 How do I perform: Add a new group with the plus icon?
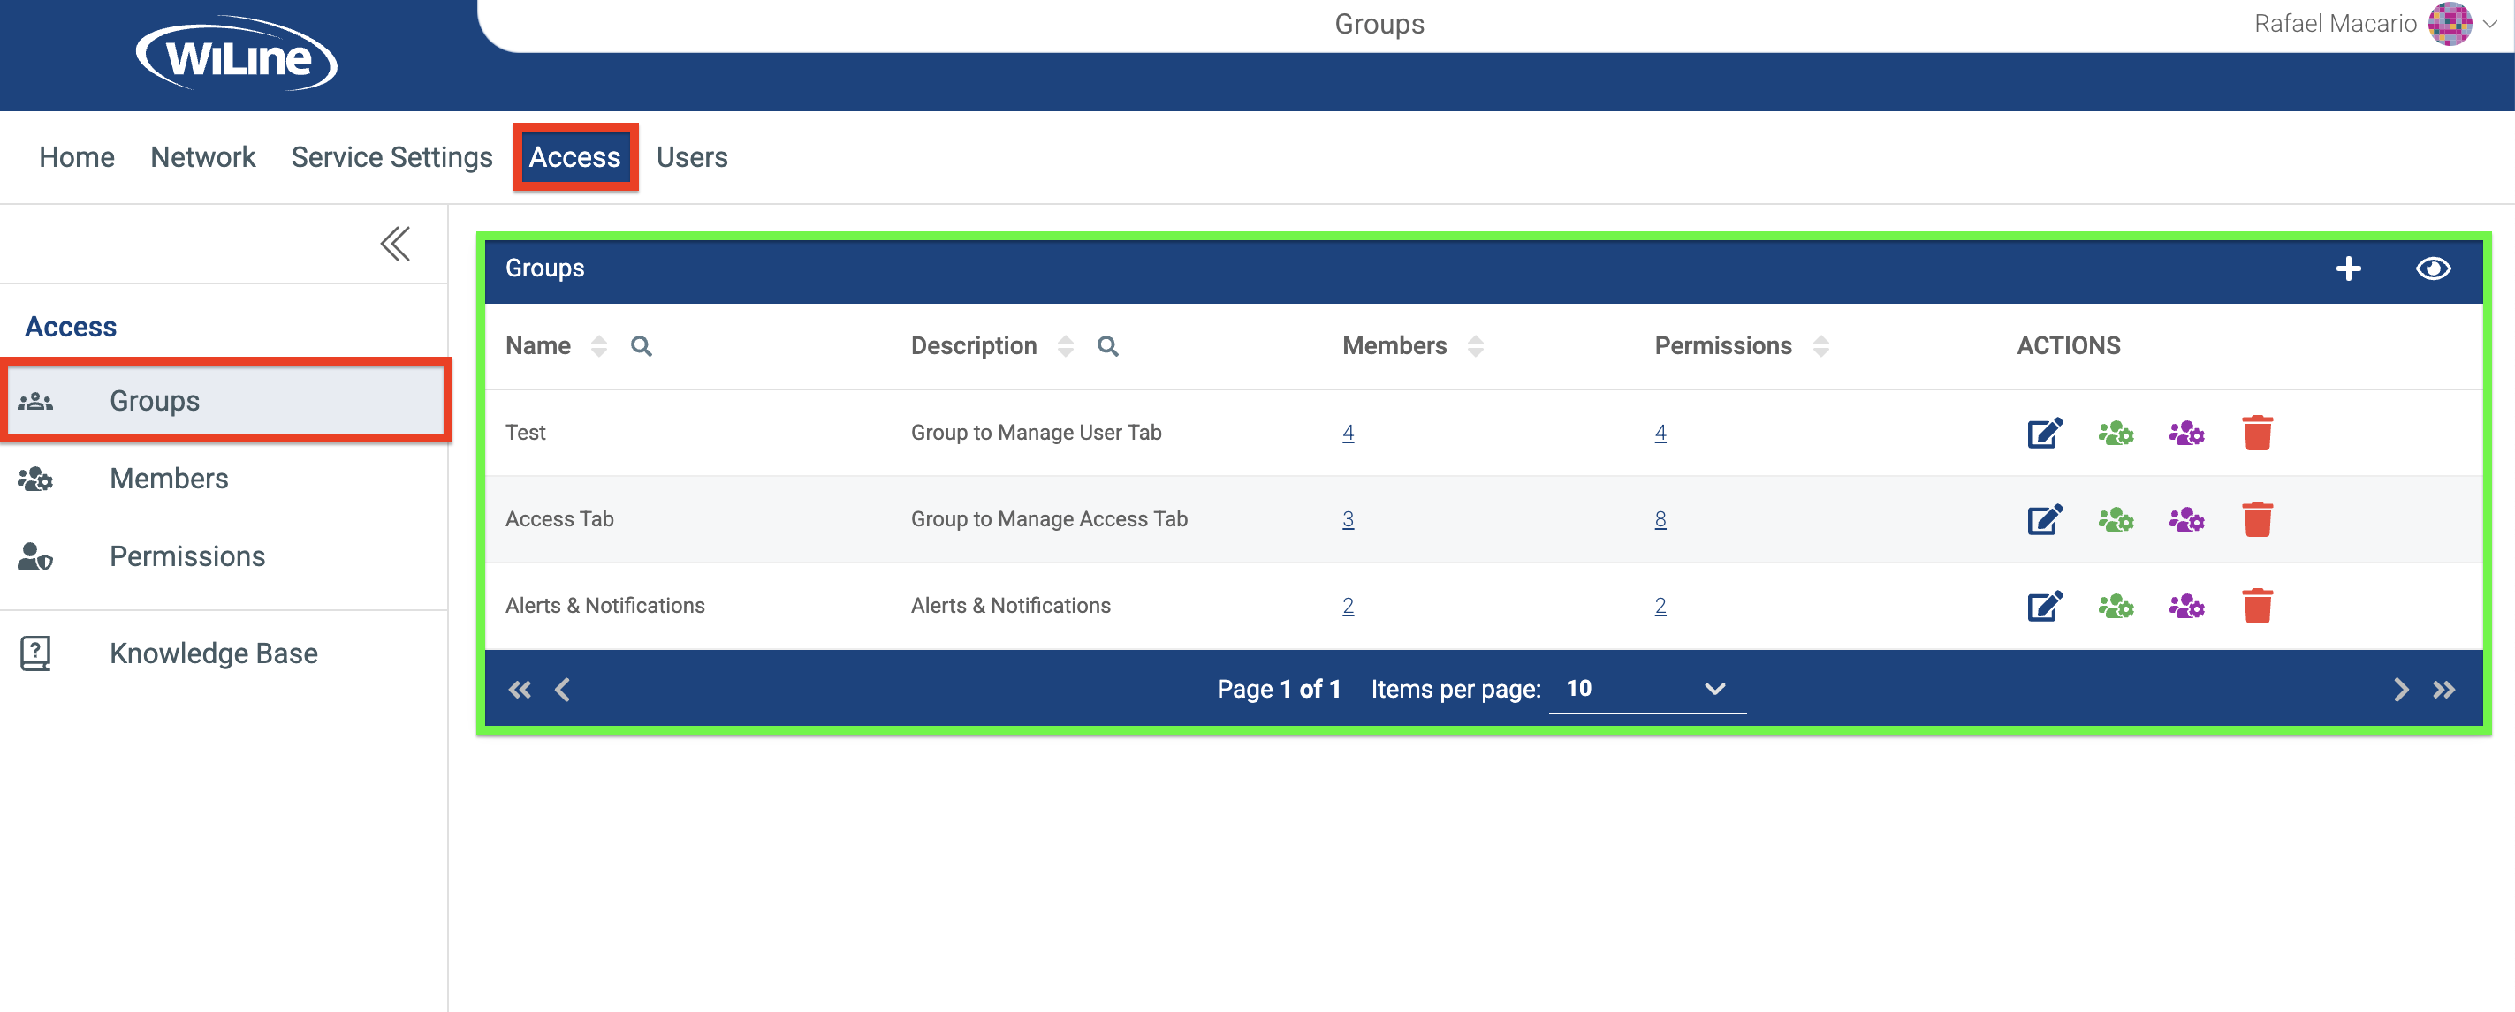pyautogui.click(x=2349, y=268)
